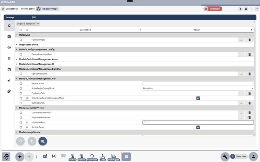This screenshot has height=162, width=260.
Task: Tick the HttpServerPort row checkbox
Action: pos(21,122)
